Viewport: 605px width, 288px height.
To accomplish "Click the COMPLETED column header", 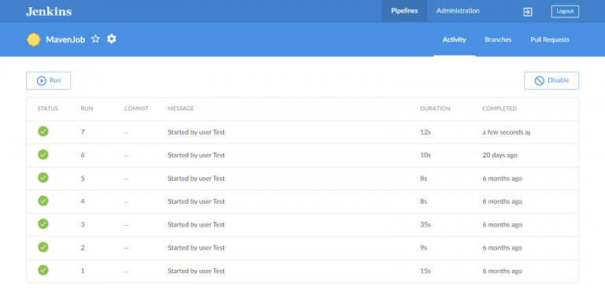I will (x=499, y=109).
